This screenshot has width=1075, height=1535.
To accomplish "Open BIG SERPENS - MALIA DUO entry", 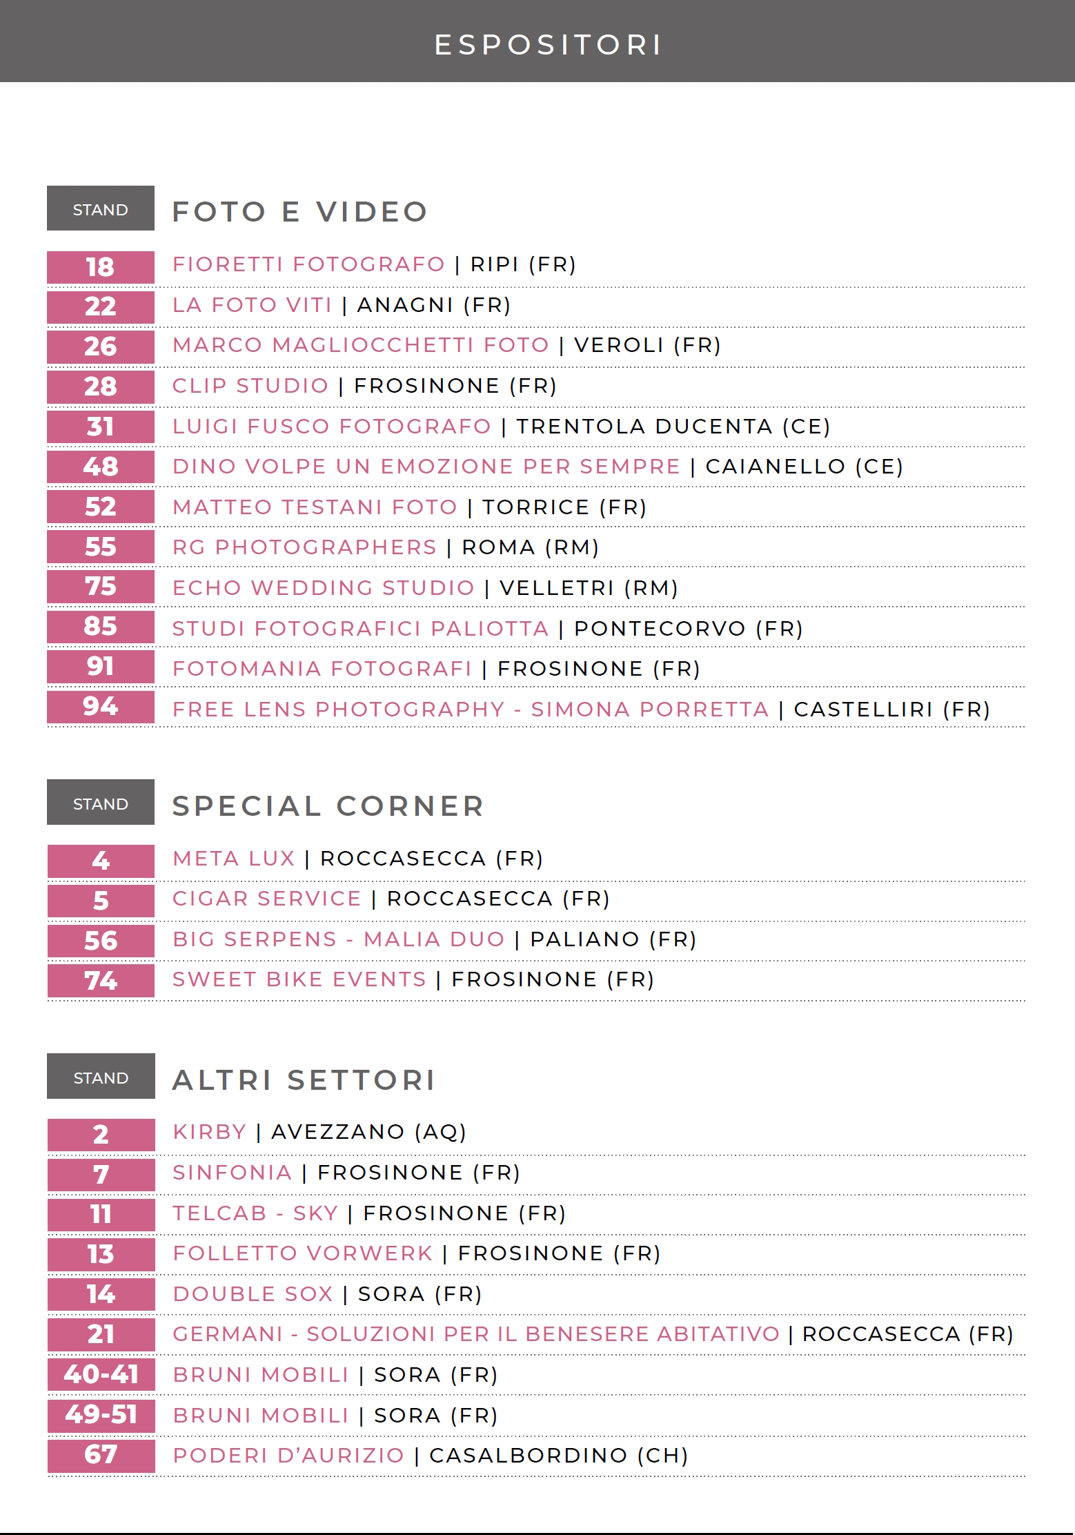I will 339,939.
